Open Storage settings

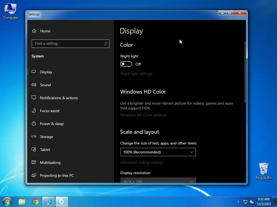[71, 137]
